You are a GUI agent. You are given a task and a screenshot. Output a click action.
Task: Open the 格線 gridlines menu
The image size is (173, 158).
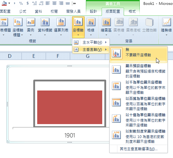pos(91,27)
